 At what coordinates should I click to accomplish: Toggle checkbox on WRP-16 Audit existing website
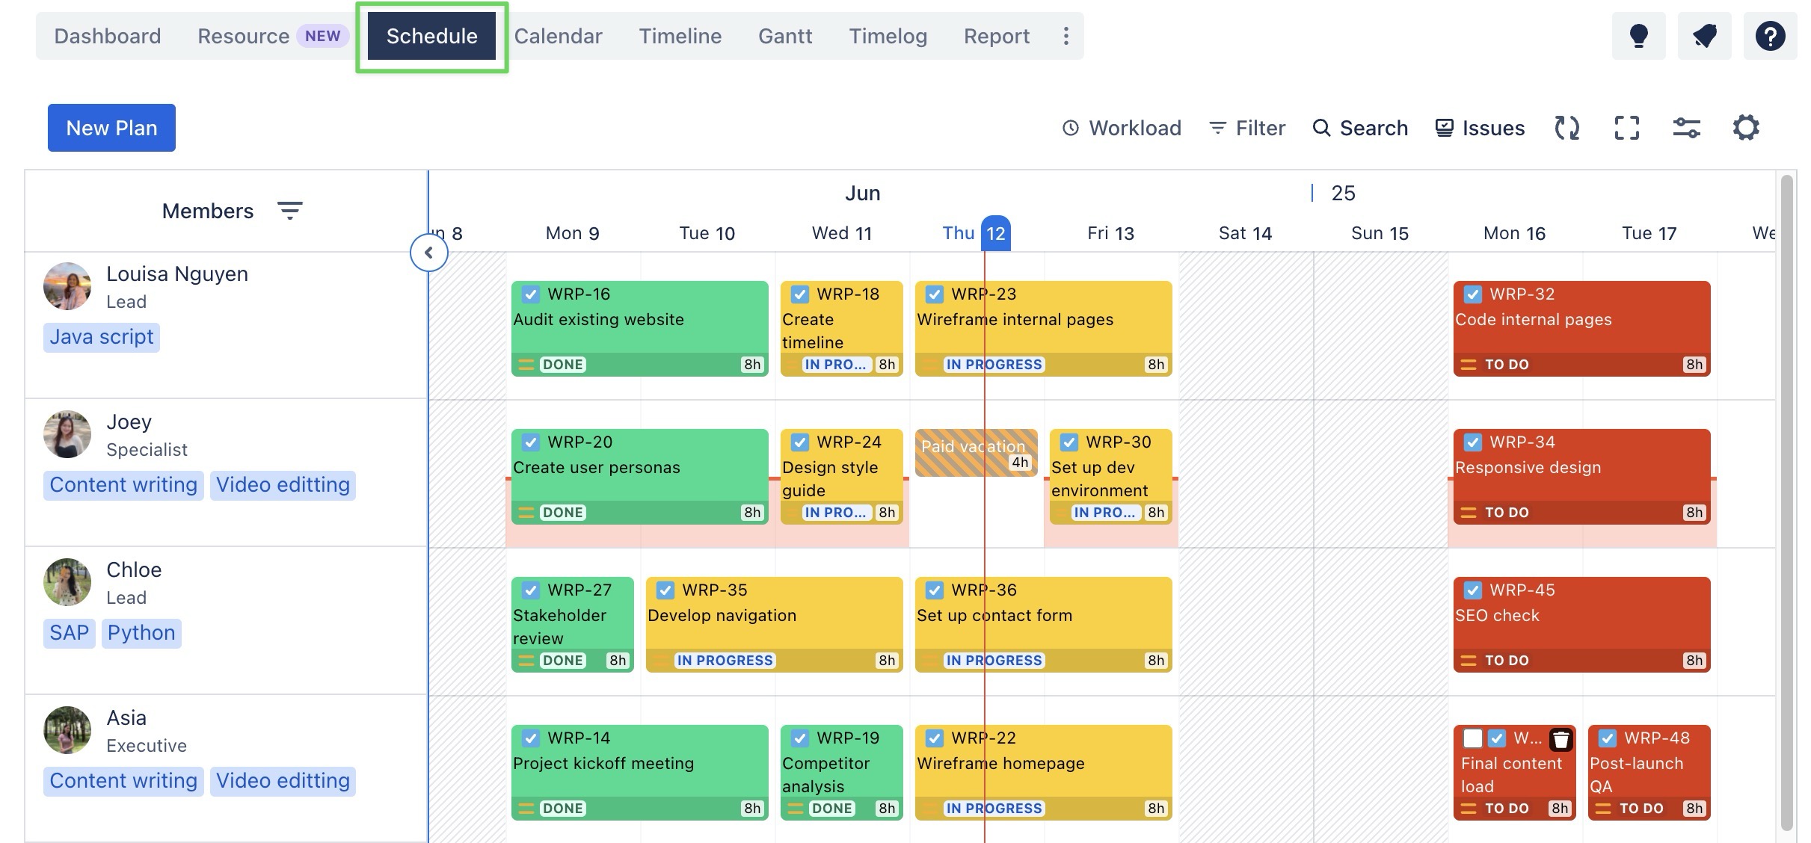click(x=530, y=294)
